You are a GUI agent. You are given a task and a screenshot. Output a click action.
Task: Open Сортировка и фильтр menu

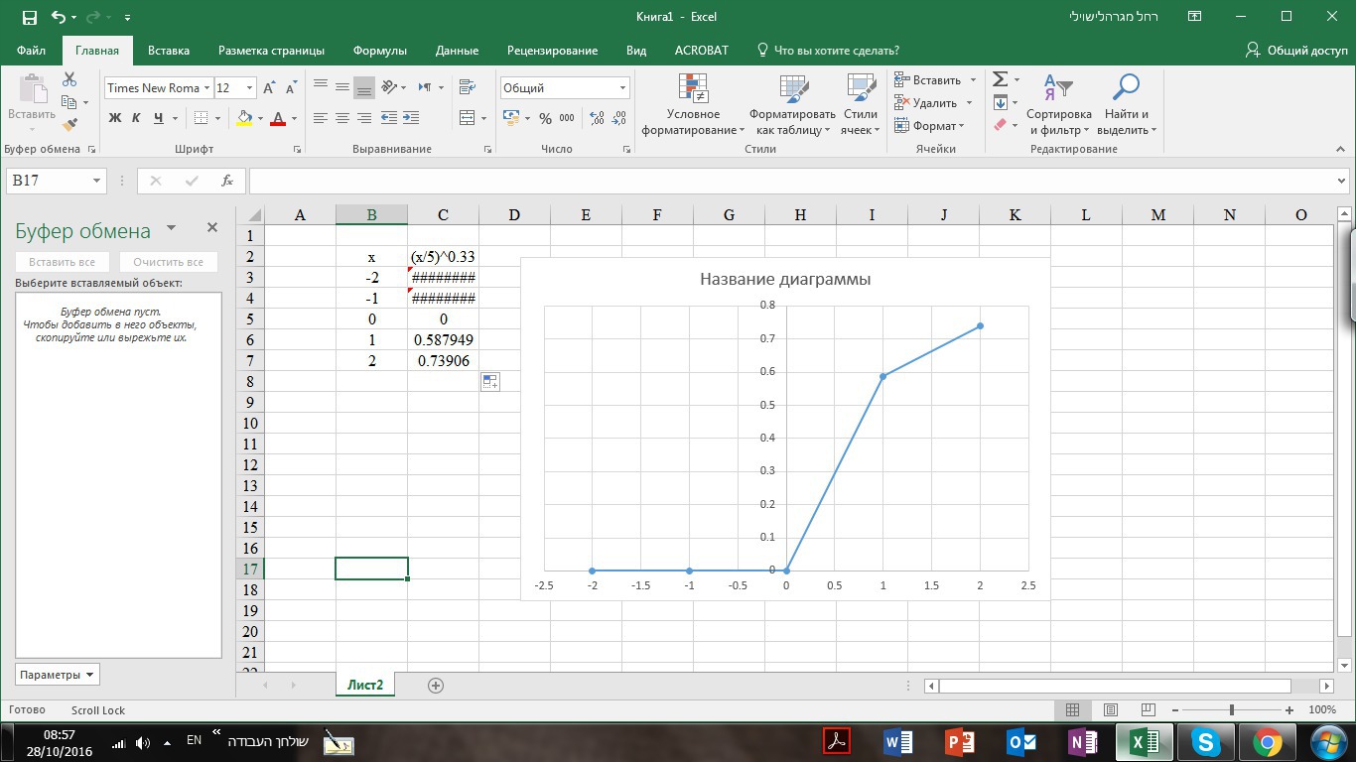pos(1058,104)
